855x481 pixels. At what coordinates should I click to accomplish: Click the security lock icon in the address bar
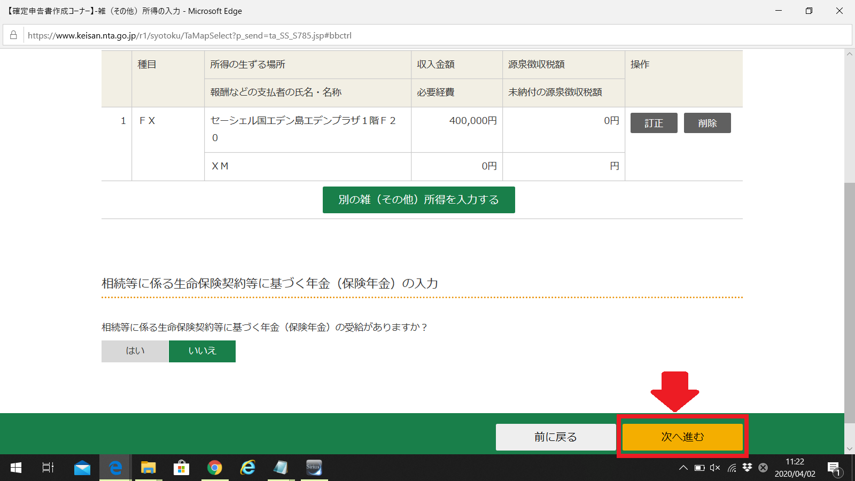coord(13,35)
